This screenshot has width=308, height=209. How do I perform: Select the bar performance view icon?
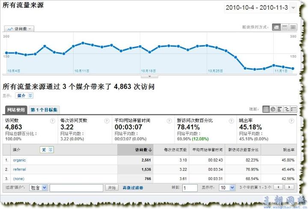[280, 109]
